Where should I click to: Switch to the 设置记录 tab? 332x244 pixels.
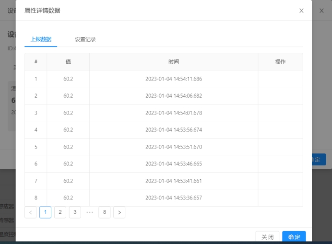(x=85, y=39)
